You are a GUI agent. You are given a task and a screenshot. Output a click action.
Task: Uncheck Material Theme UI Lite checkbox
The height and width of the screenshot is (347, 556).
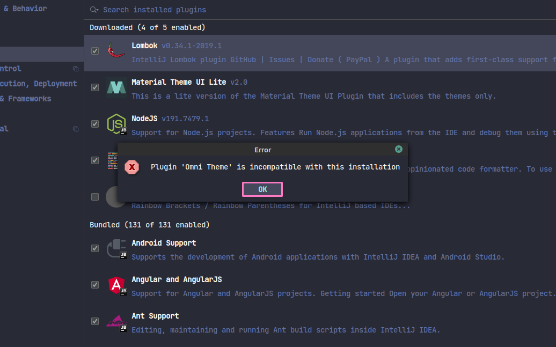94,87
